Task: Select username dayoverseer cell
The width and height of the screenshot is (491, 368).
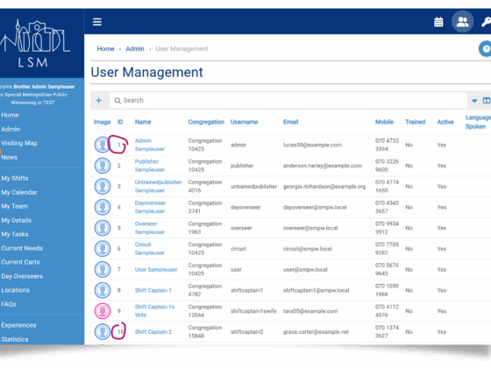Action: [x=245, y=207]
